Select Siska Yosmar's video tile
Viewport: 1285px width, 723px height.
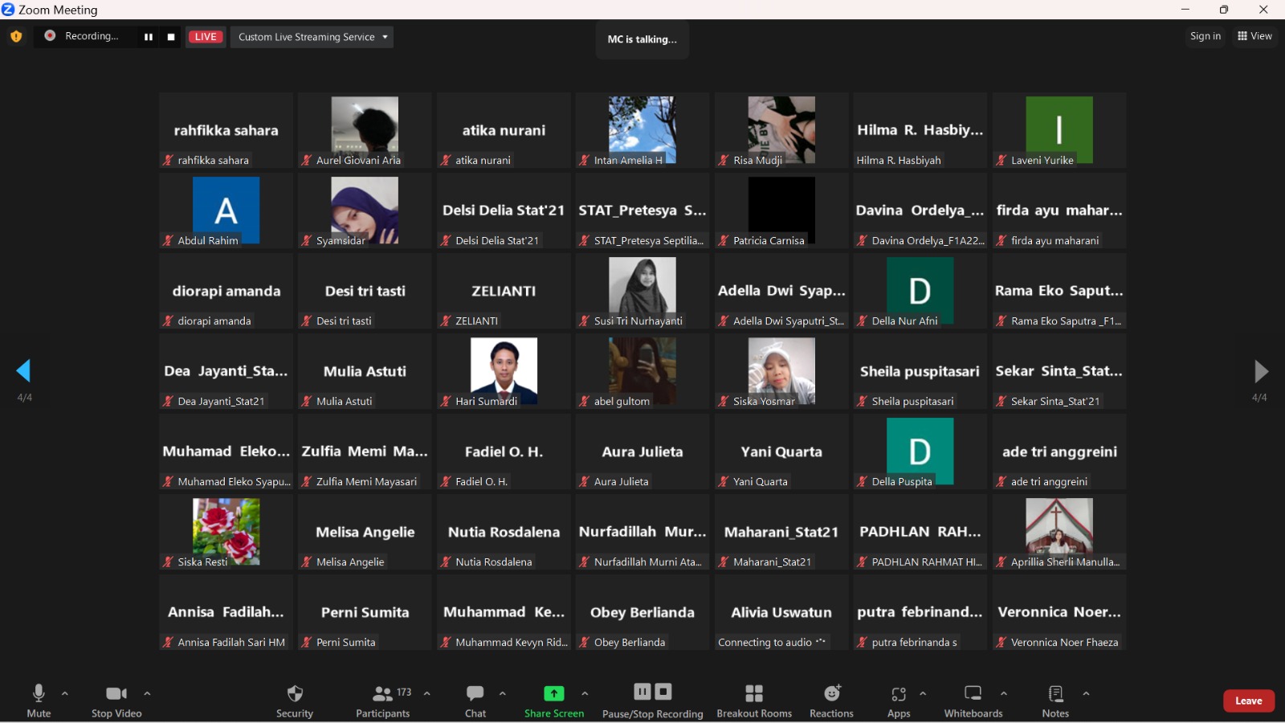781,371
